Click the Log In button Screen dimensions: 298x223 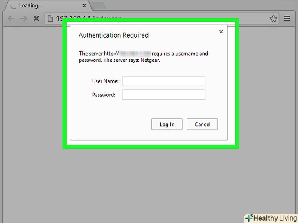click(x=167, y=125)
